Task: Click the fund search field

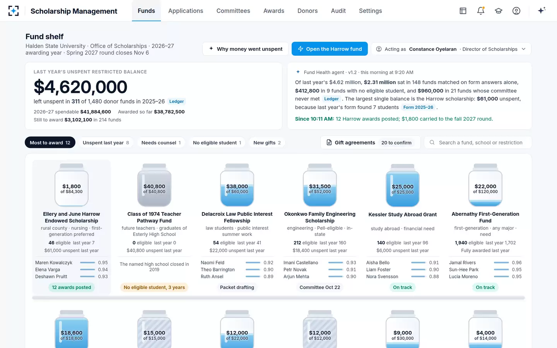Action: [x=478, y=143]
